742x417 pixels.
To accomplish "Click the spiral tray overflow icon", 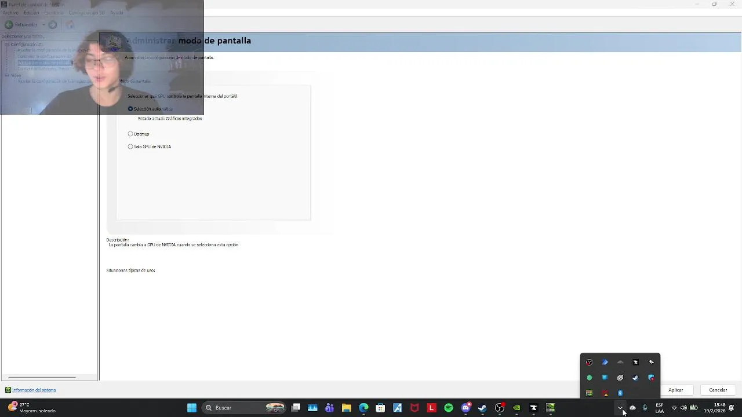I will click(x=620, y=378).
